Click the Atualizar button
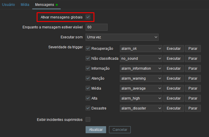This screenshot has height=137, width=209. click(96, 130)
